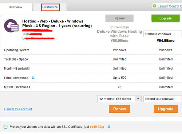Screen dimensions: 182x134
Task: Open the 12 months renewal term dropdown
Action: coord(119,99)
